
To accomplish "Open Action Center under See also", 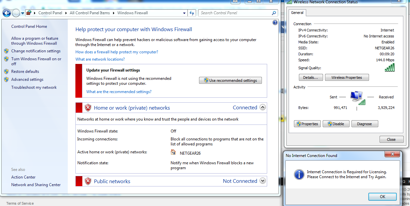I will 23,177.
